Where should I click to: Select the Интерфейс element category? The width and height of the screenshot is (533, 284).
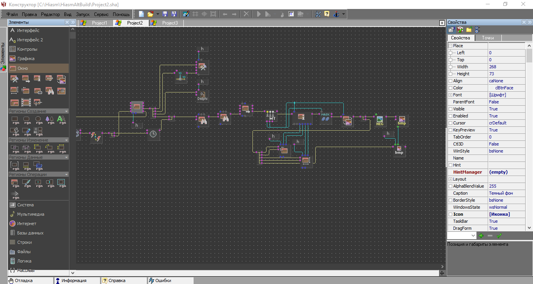[x=38, y=30]
